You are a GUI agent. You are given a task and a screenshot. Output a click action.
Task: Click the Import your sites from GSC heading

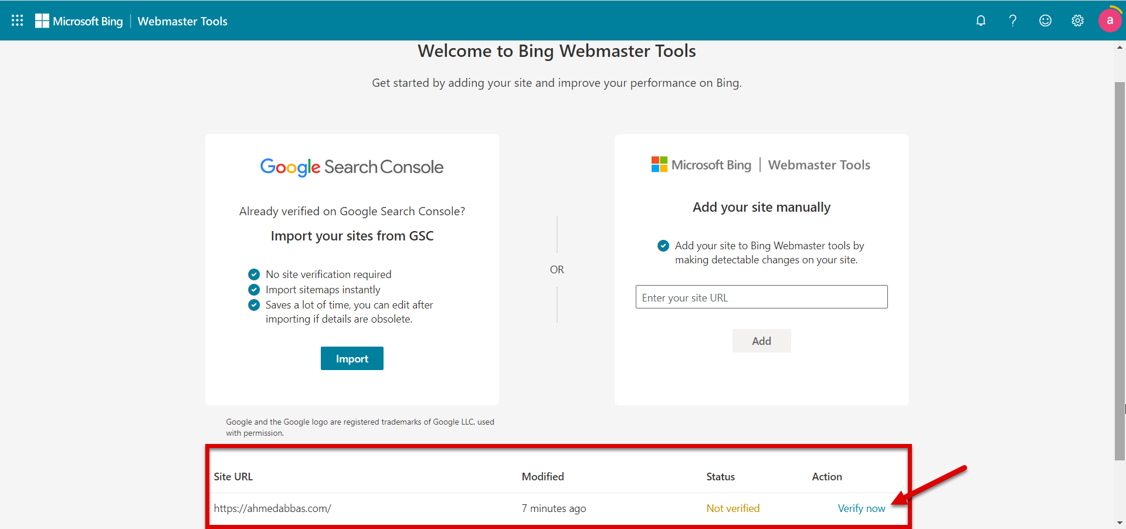point(352,236)
